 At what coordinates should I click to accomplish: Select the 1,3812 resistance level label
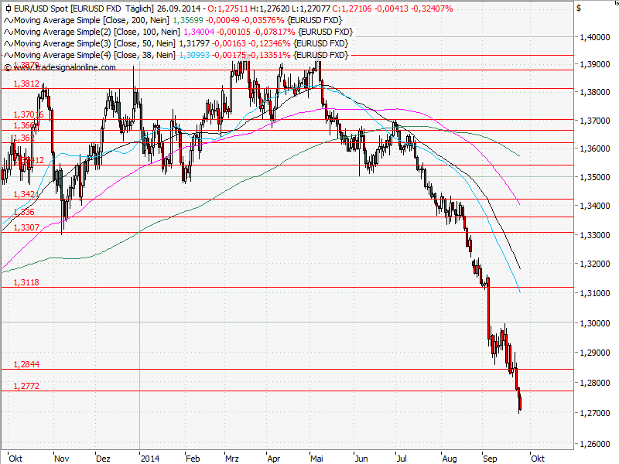coord(26,83)
